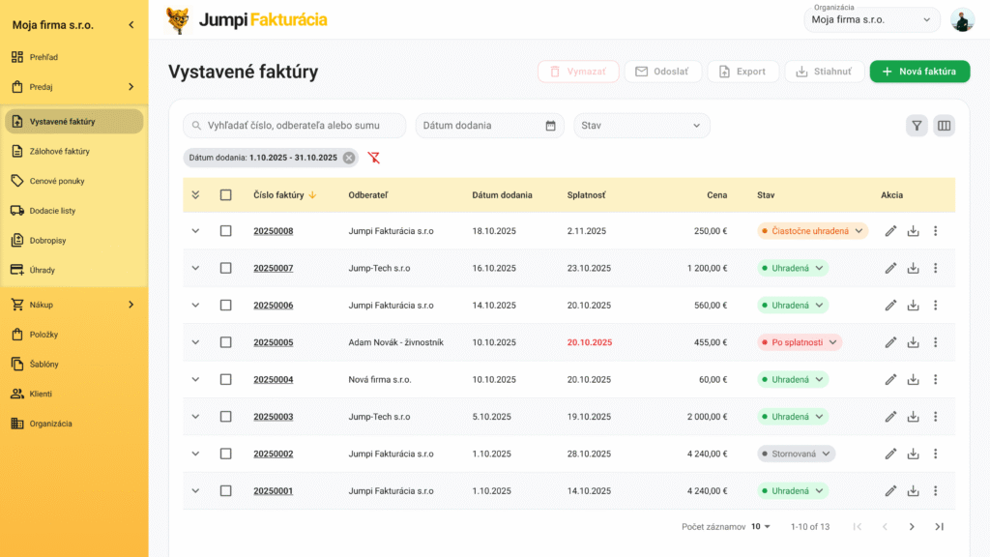Screen dimensions: 990x557
Task: Open invoice number 20250002 link
Action: 273,454
